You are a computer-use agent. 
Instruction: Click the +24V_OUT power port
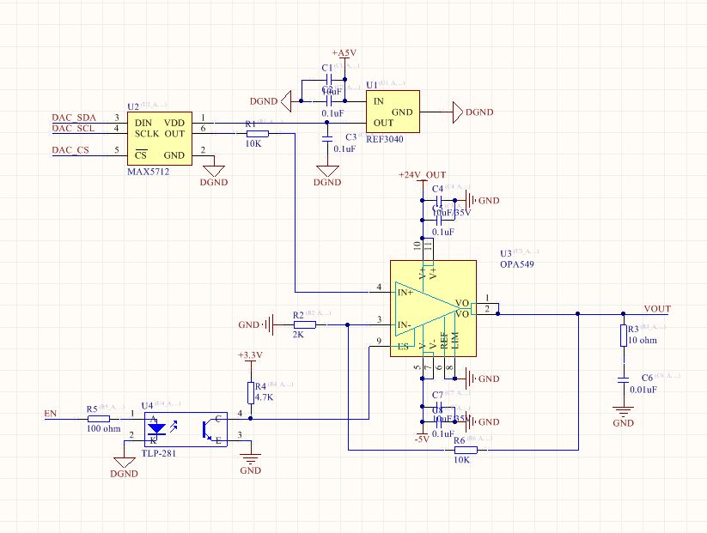[422, 175]
